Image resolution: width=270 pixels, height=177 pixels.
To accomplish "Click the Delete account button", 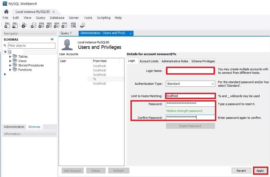I will click(96, 171).
